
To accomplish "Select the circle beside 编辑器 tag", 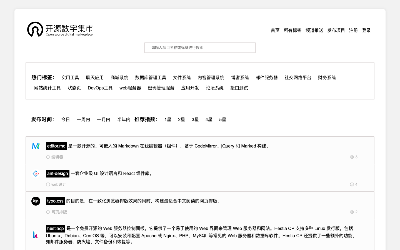I will 48,157.
